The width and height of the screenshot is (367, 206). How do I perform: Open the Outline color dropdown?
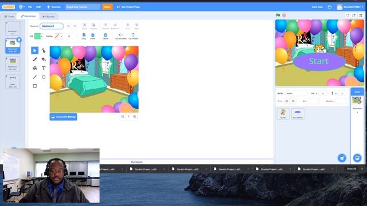(61, 36)
